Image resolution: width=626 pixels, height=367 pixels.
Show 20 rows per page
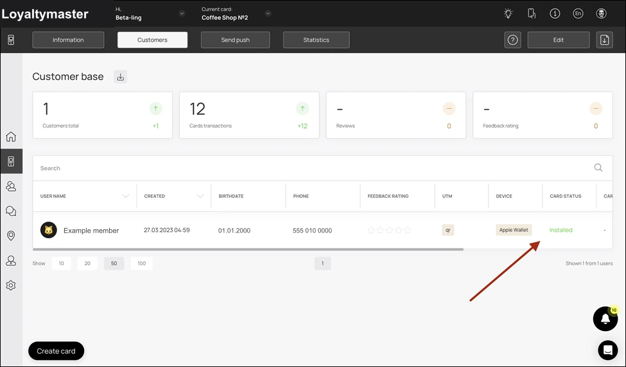click(x=87, y=263)
